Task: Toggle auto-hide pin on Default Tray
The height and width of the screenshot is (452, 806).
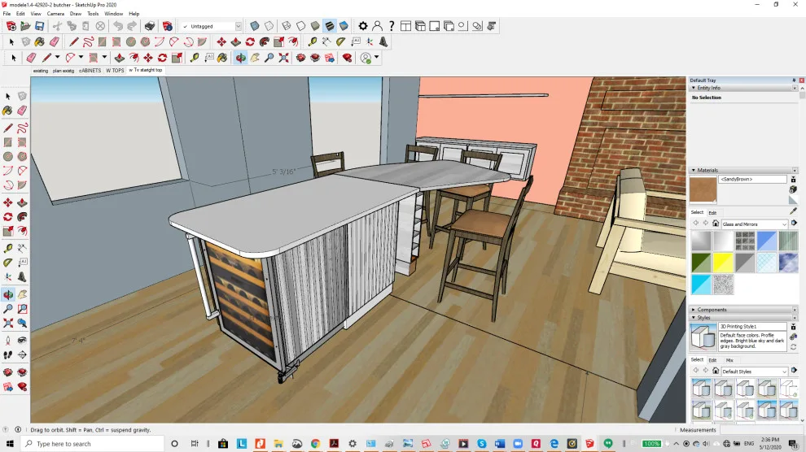Action: (x=794, y=80)
